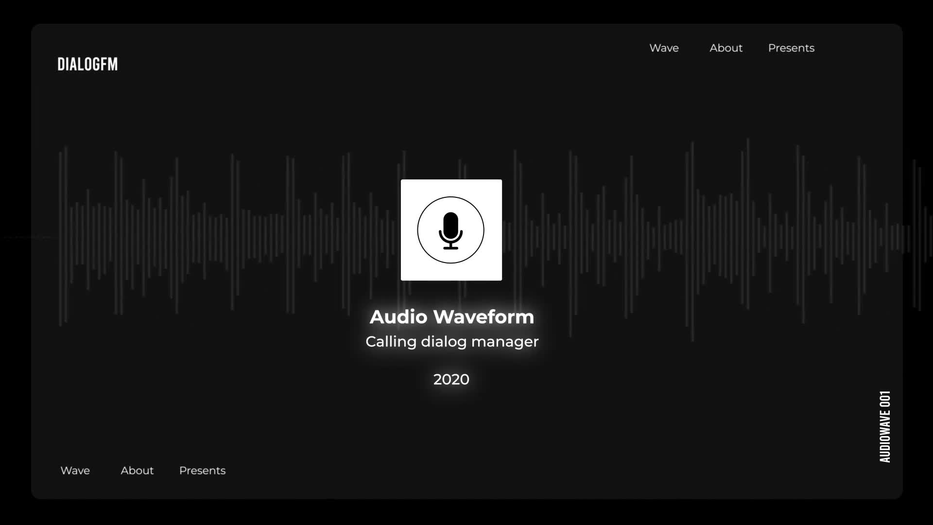Select Wave link in footer
Viewport: 933px width, 525px height.
pyautogui.click(x=75, y=470)
